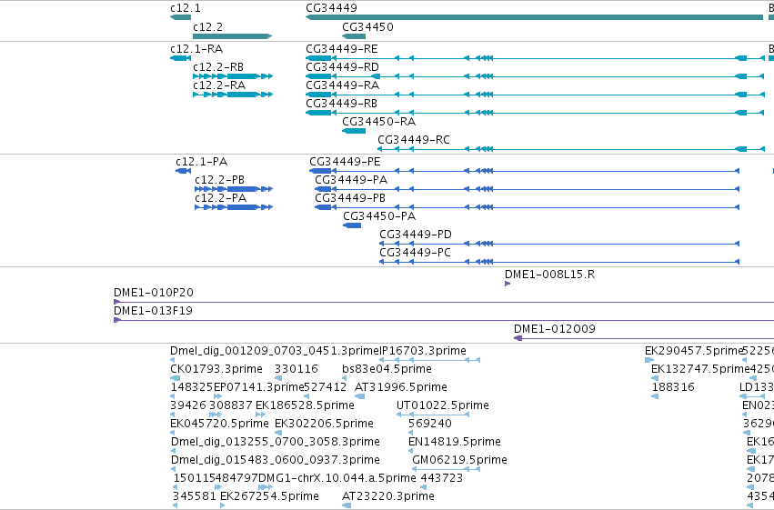
Task: Select protein CG34449-PC
Action: (559, 262)
